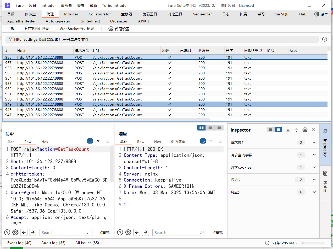This screenshot has height=249, width=333.
Task: Toggle non-printable characters in the request pane
Action: pyautogui.click(x=99, y=141)
